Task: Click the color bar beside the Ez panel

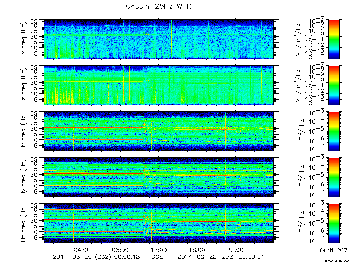Action: 333,85
